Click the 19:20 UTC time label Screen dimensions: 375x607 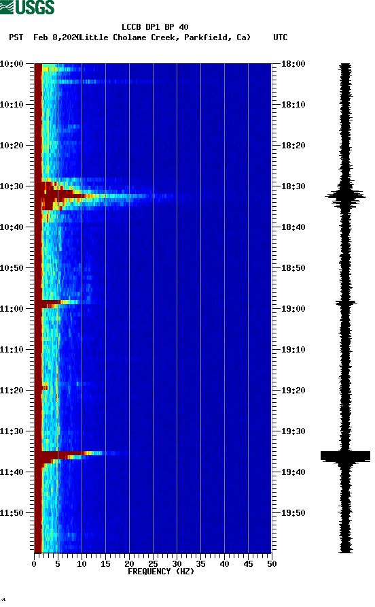(x=293, y=391)
